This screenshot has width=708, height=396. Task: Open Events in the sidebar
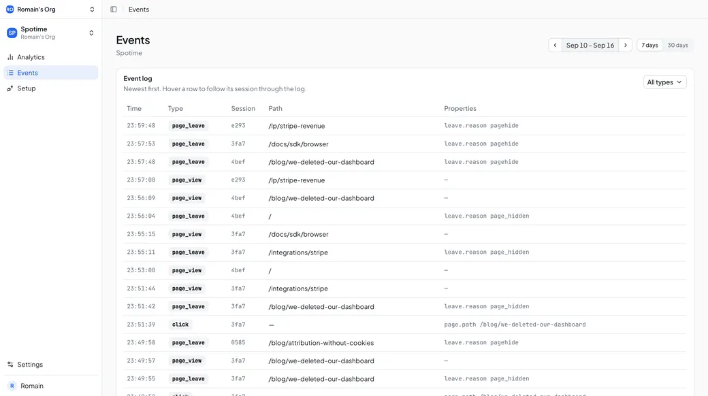point(50,73)
